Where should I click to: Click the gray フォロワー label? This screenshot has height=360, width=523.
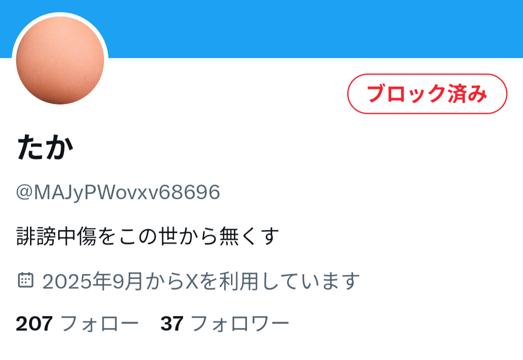tap(240, 323)
